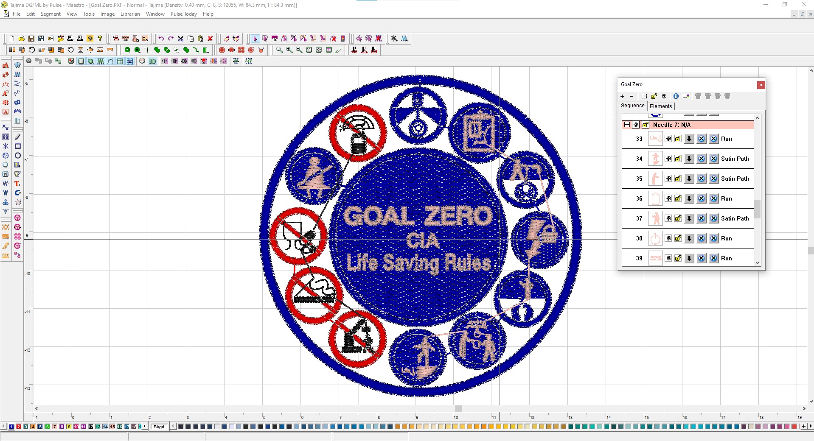Switch to the Elements tab
This screenshot has width=814, height=441.
pyautogui.click(x=661, y=106)
